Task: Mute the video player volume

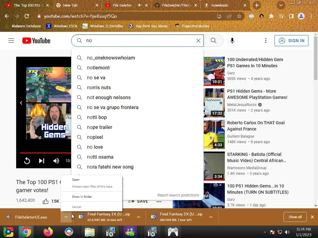Action: tap(56, 161)
